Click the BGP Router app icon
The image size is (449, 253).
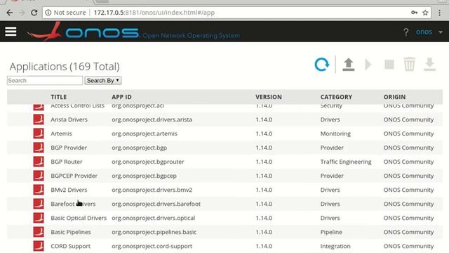click(39, 162)
